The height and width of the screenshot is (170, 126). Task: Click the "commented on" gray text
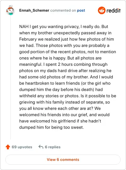pos(63,10)
